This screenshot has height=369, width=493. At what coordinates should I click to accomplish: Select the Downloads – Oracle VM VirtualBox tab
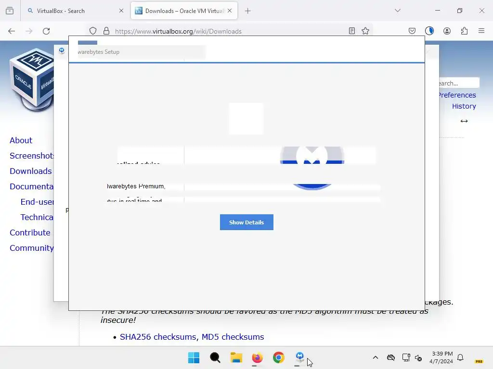(184, 11)
